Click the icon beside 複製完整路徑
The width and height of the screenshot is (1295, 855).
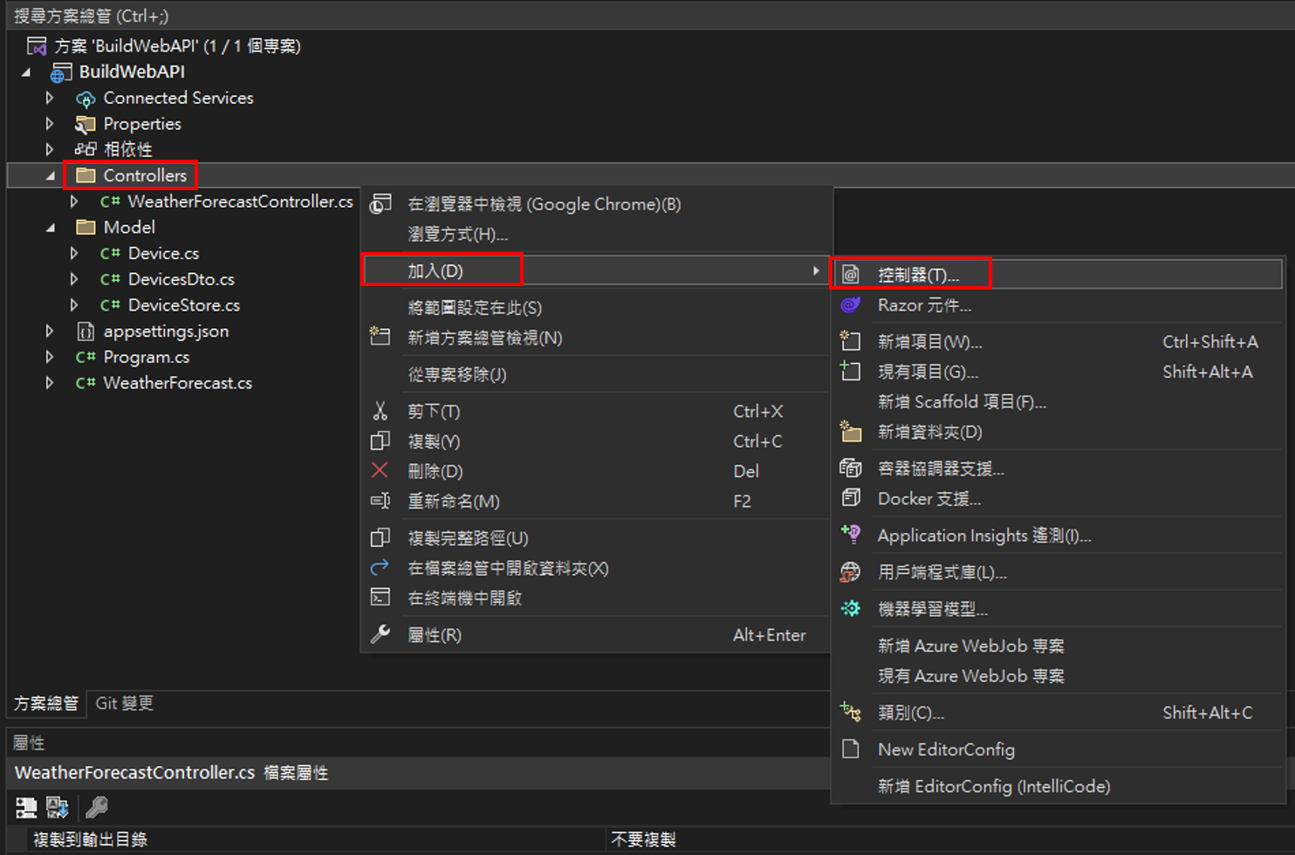(380, 537)
